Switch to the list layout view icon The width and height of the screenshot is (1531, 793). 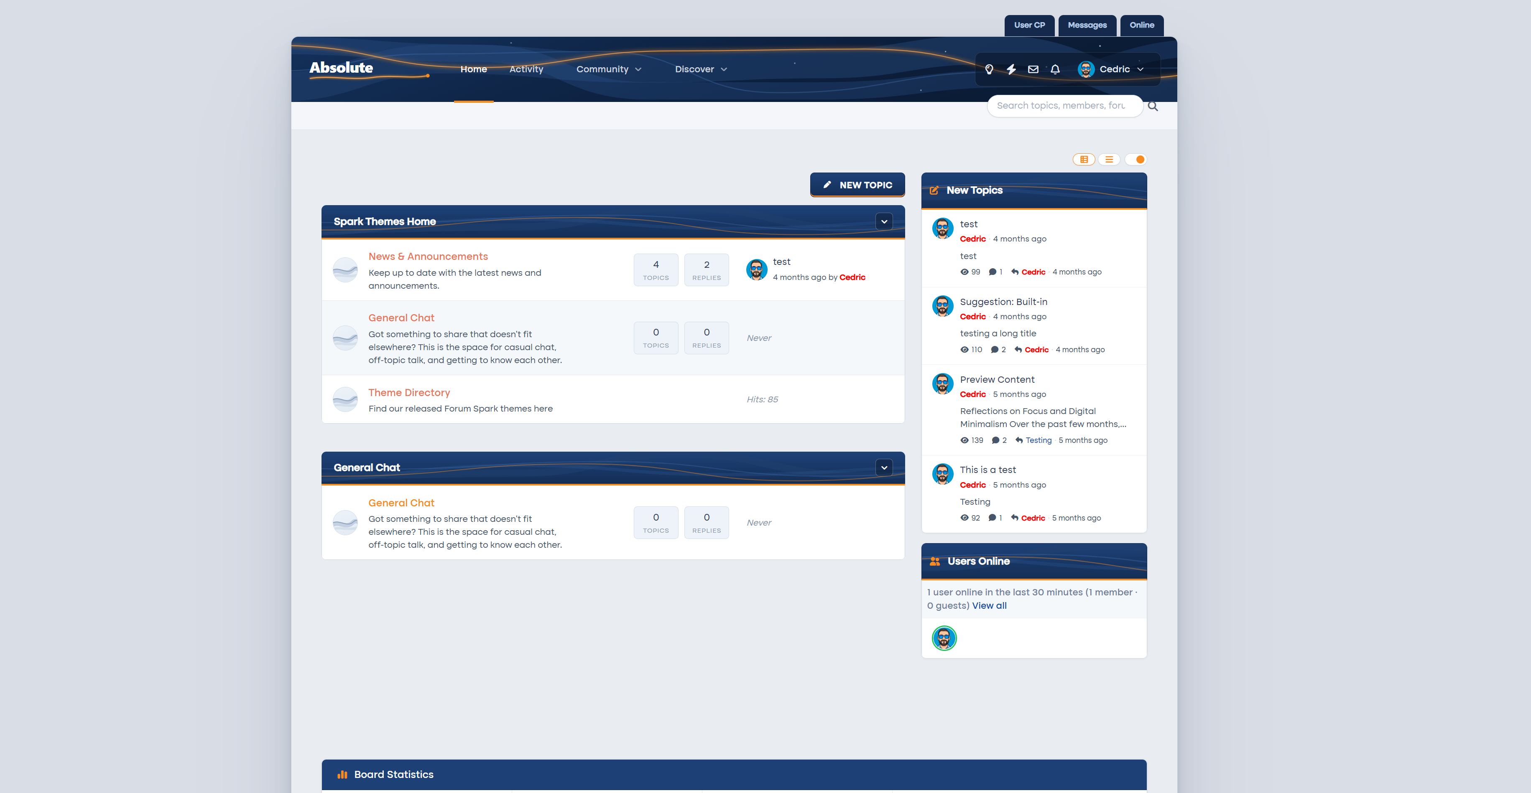click(1109, 159)
